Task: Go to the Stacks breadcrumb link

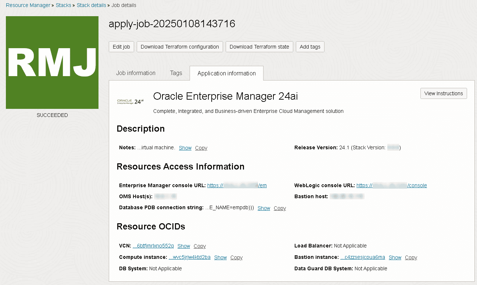Action: tap(64, 5)
